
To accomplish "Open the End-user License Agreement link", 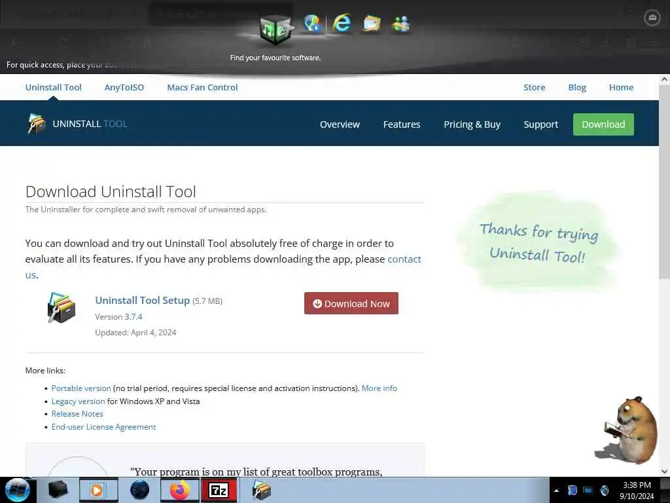I will 104,427.
